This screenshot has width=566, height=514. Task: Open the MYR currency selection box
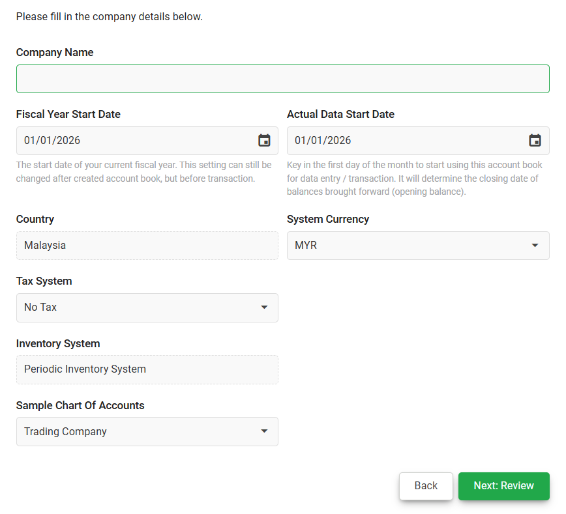click(418, 246)
